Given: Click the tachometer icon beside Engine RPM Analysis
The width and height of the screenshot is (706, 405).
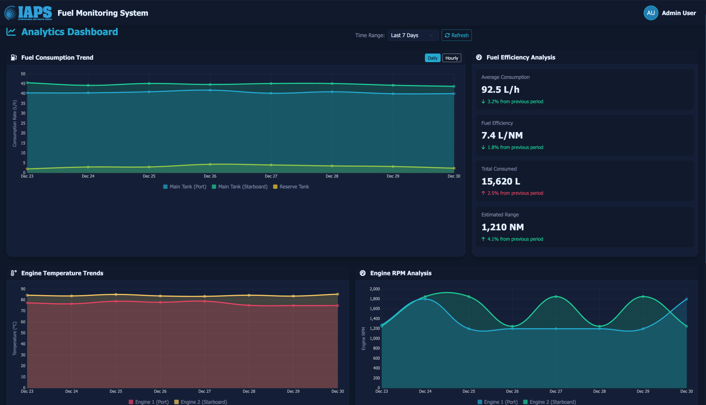Looking at the screenshot, I should coord(362,273).
